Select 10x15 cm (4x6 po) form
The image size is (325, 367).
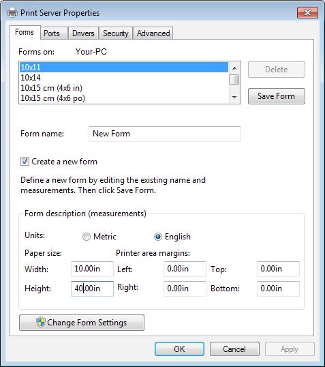click(124, 98)
